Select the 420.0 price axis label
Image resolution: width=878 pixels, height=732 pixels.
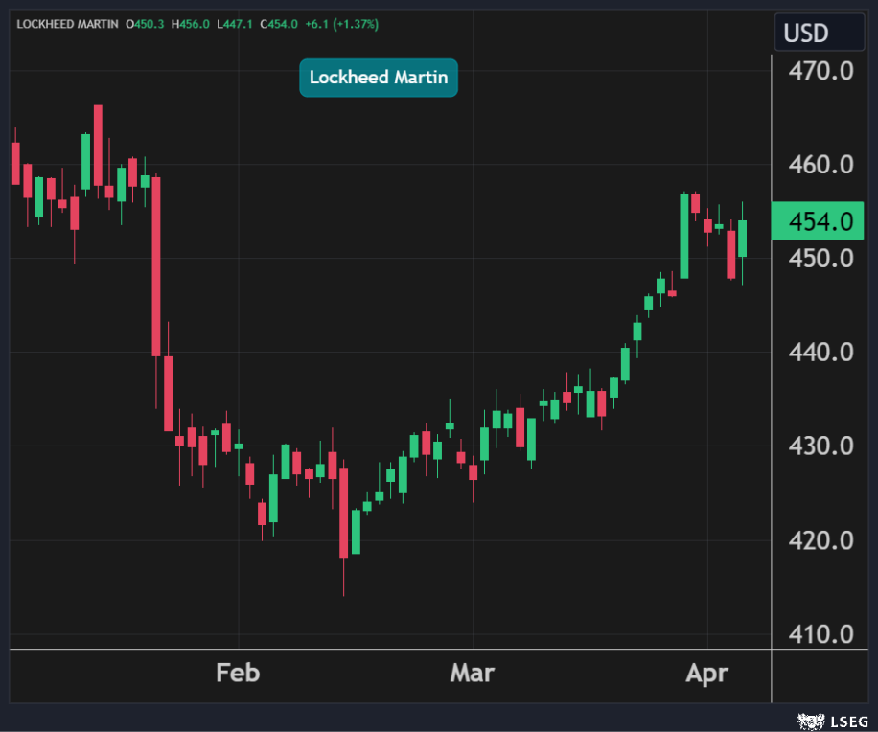pyautogui.click(x=820, y=540)
